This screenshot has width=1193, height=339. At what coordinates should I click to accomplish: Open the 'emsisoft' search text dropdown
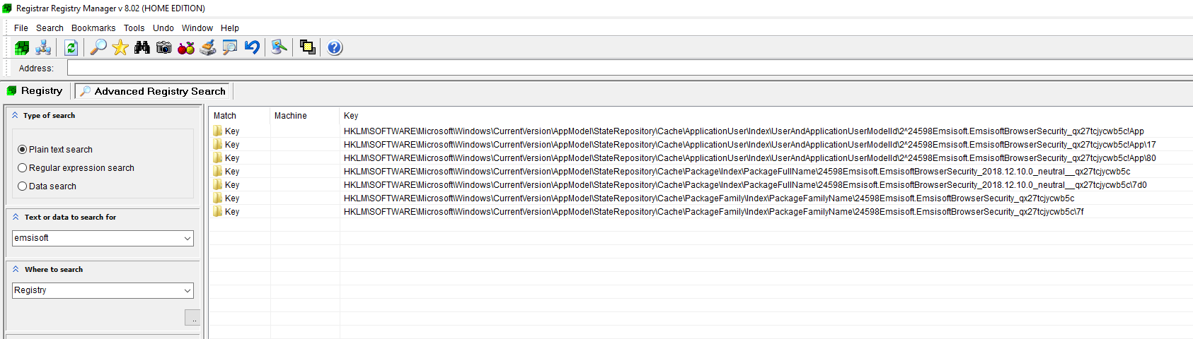click(188, 238)
